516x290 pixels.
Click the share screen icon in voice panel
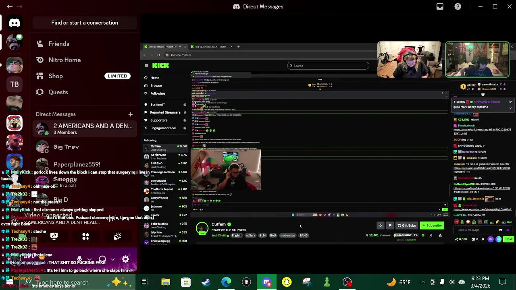click(x=54, y=236)
